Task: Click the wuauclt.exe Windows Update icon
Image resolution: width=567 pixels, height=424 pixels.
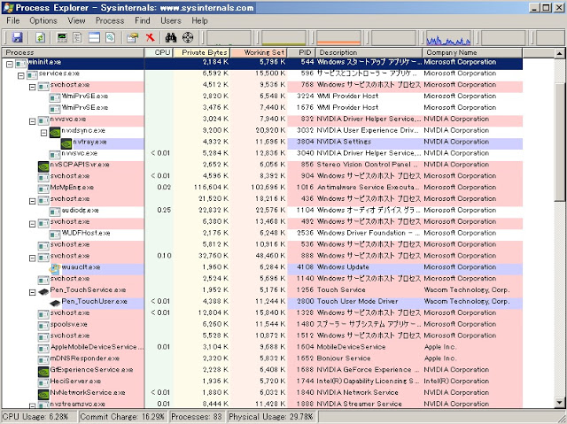Action: pyautogui.click(x=55, y=269)
